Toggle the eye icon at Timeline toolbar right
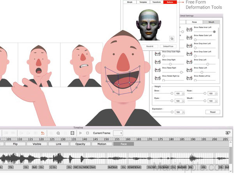Screen dimensions: 234x176 point(228,133)
